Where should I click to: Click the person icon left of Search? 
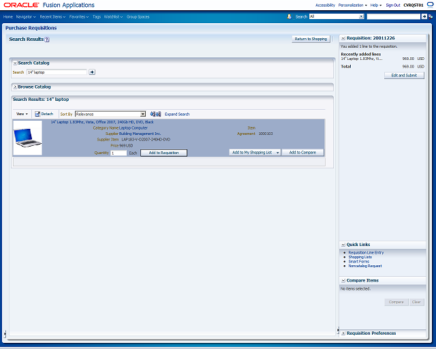click(289, 16)
